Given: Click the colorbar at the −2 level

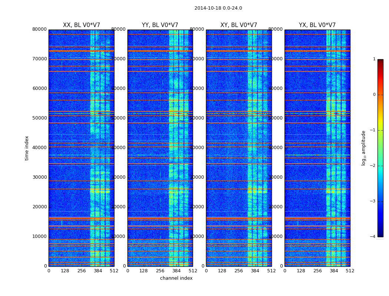Looking at the screenshot, I should 380,165.
